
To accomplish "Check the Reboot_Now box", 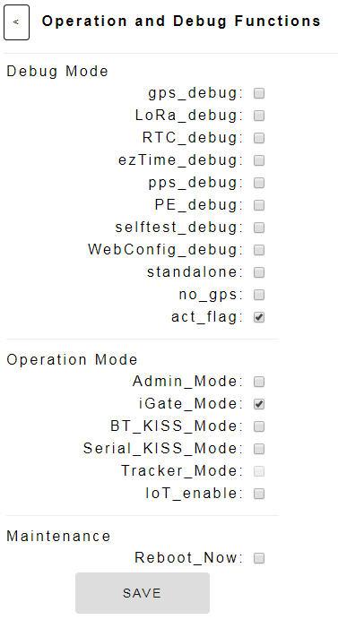I will click(x=259, y=558).
